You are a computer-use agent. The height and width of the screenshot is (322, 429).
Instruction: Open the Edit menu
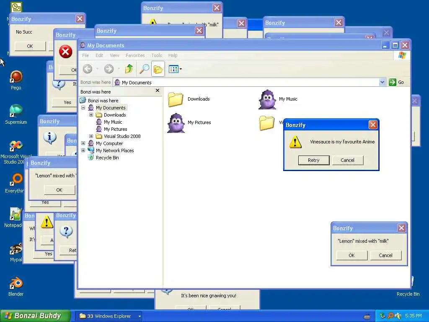[99, 55]
